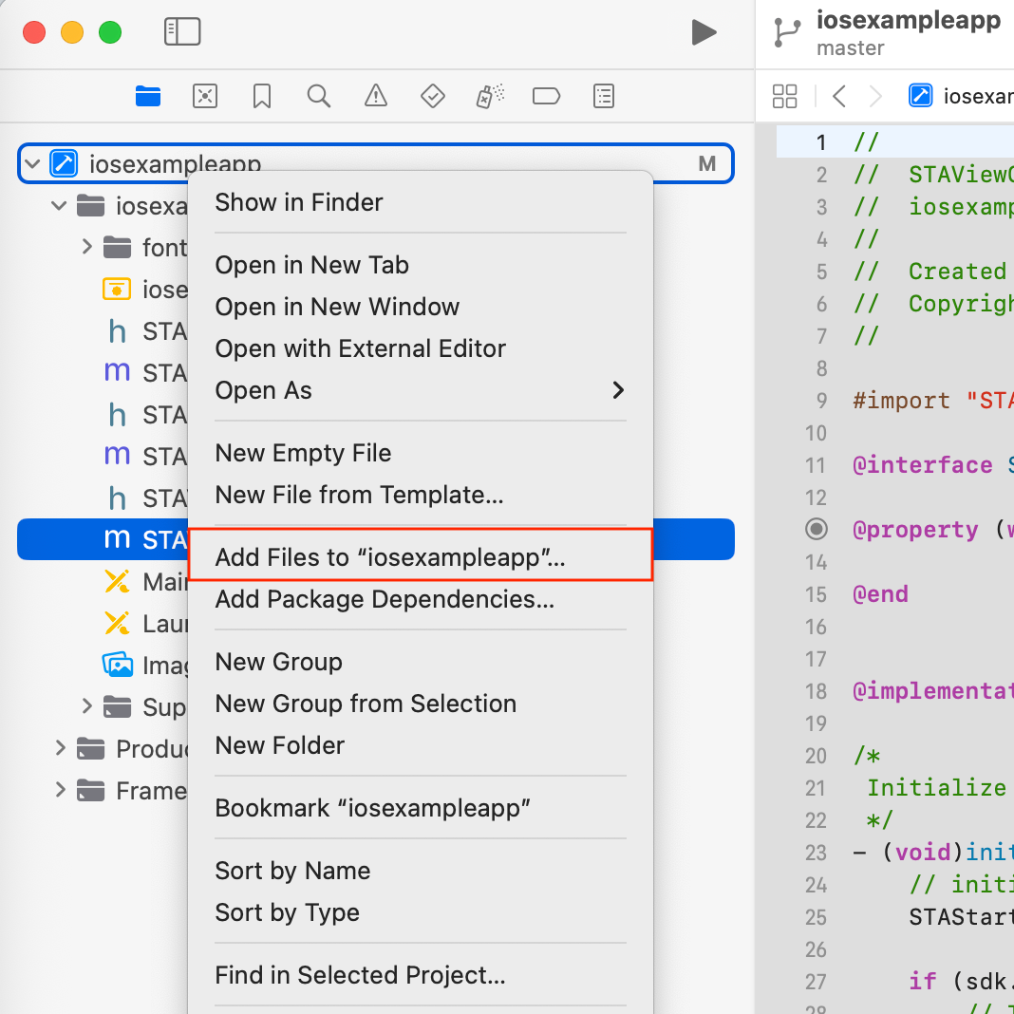1014x1014 pixels.
Task: Click the source control branch icon
Action: click(786, 32)
